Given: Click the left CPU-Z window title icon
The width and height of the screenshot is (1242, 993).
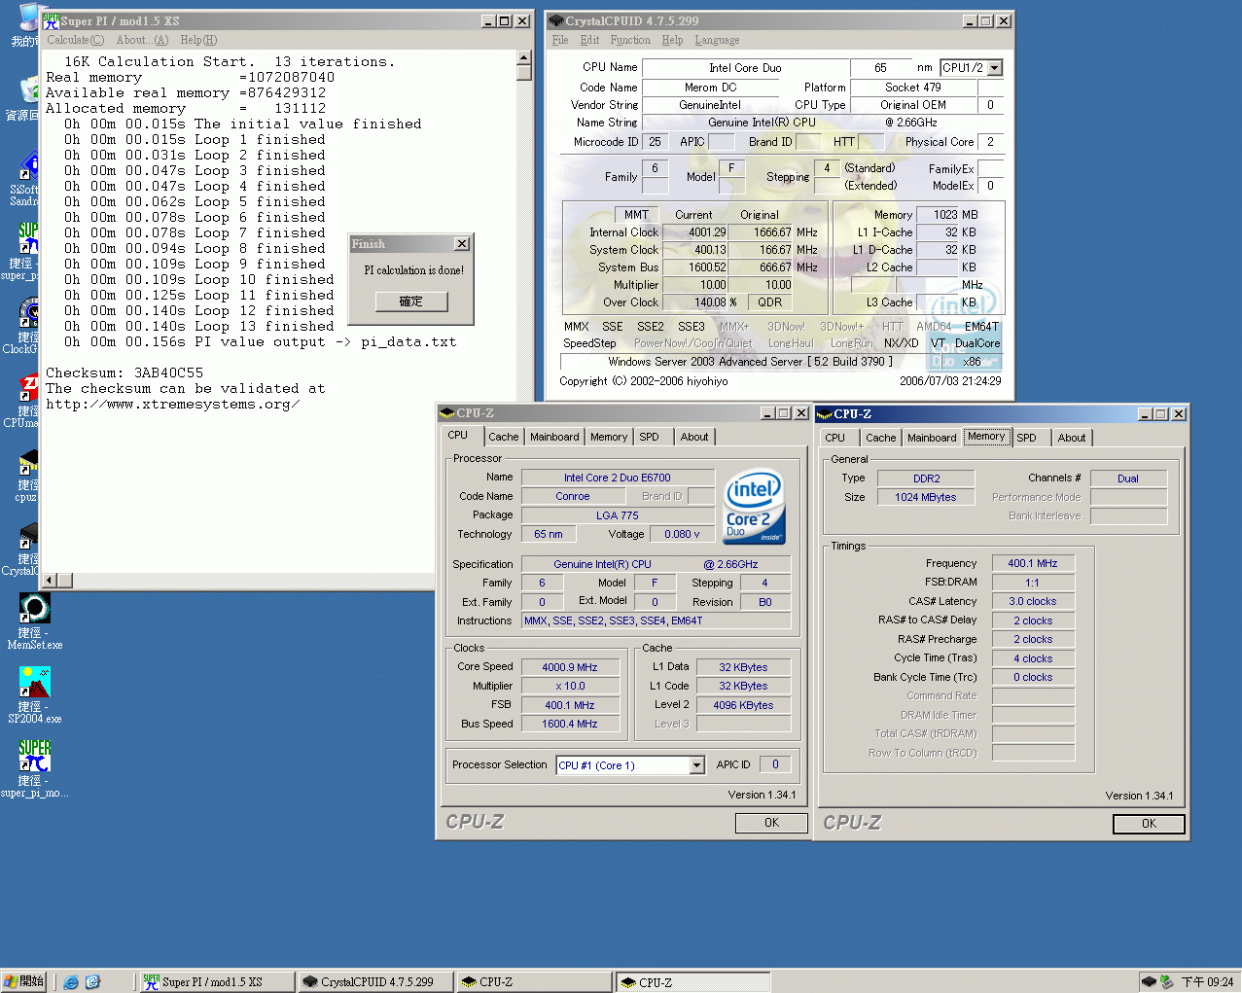Looking at the screenshot, I should (x=447, y=413).
